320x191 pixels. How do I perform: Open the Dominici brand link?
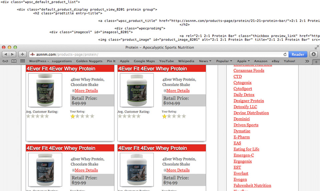[241, 119]
